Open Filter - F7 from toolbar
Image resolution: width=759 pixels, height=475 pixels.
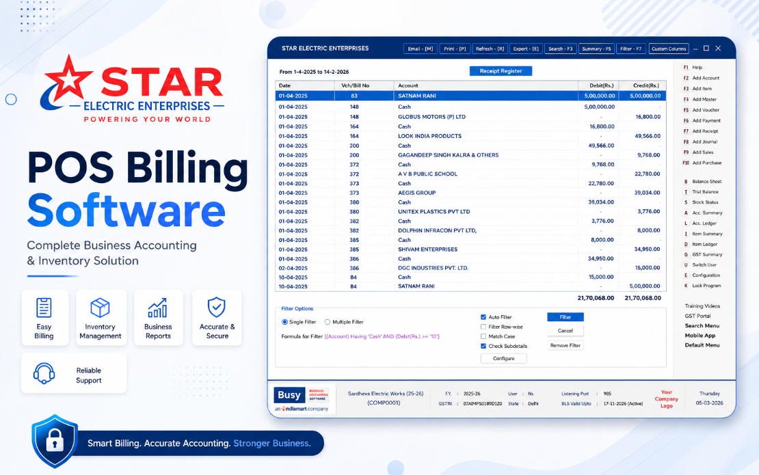[x=630, y=49]
